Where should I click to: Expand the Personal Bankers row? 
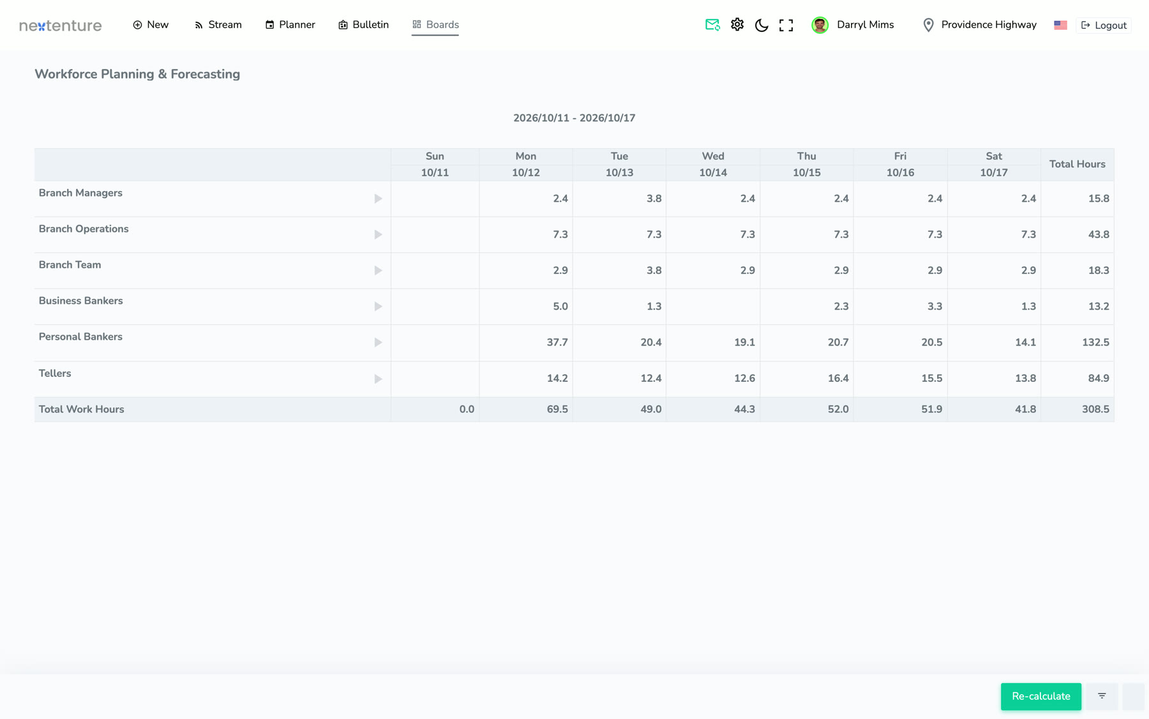[x=378, y=342]
